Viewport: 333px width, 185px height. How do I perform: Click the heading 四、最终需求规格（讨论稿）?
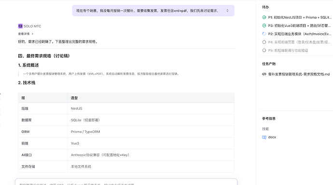coord(44,56)
